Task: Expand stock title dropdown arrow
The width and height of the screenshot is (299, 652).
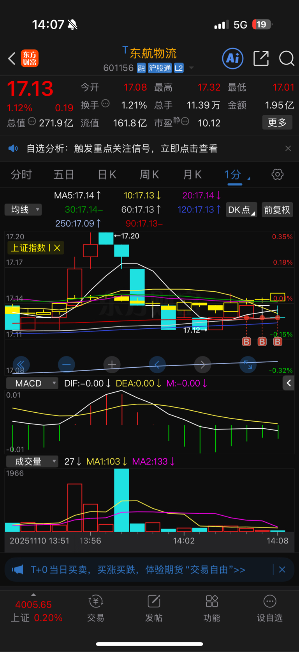Action: click(x=191, y=68)
